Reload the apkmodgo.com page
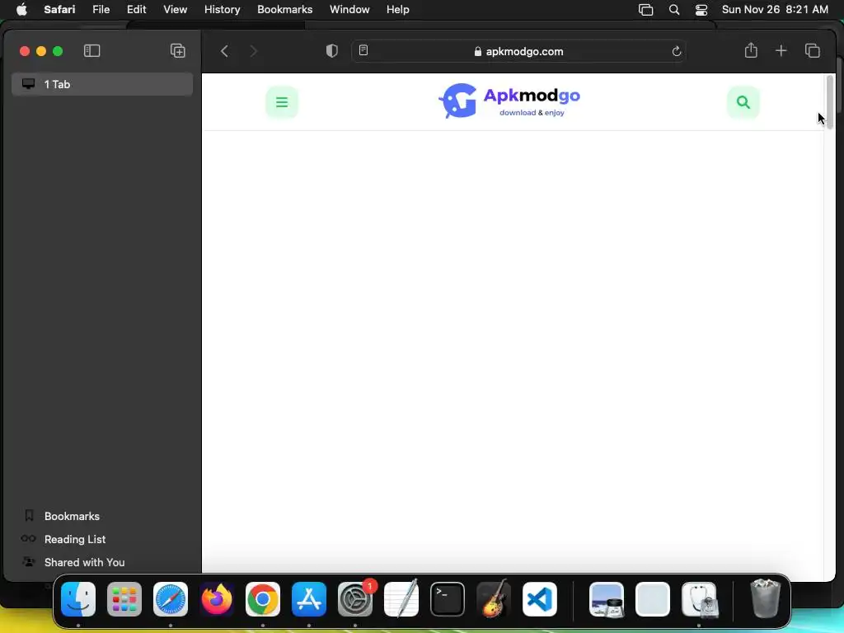The width and height of the screenshot is (844, 633). pyautogui.click(x=677, y=52)
